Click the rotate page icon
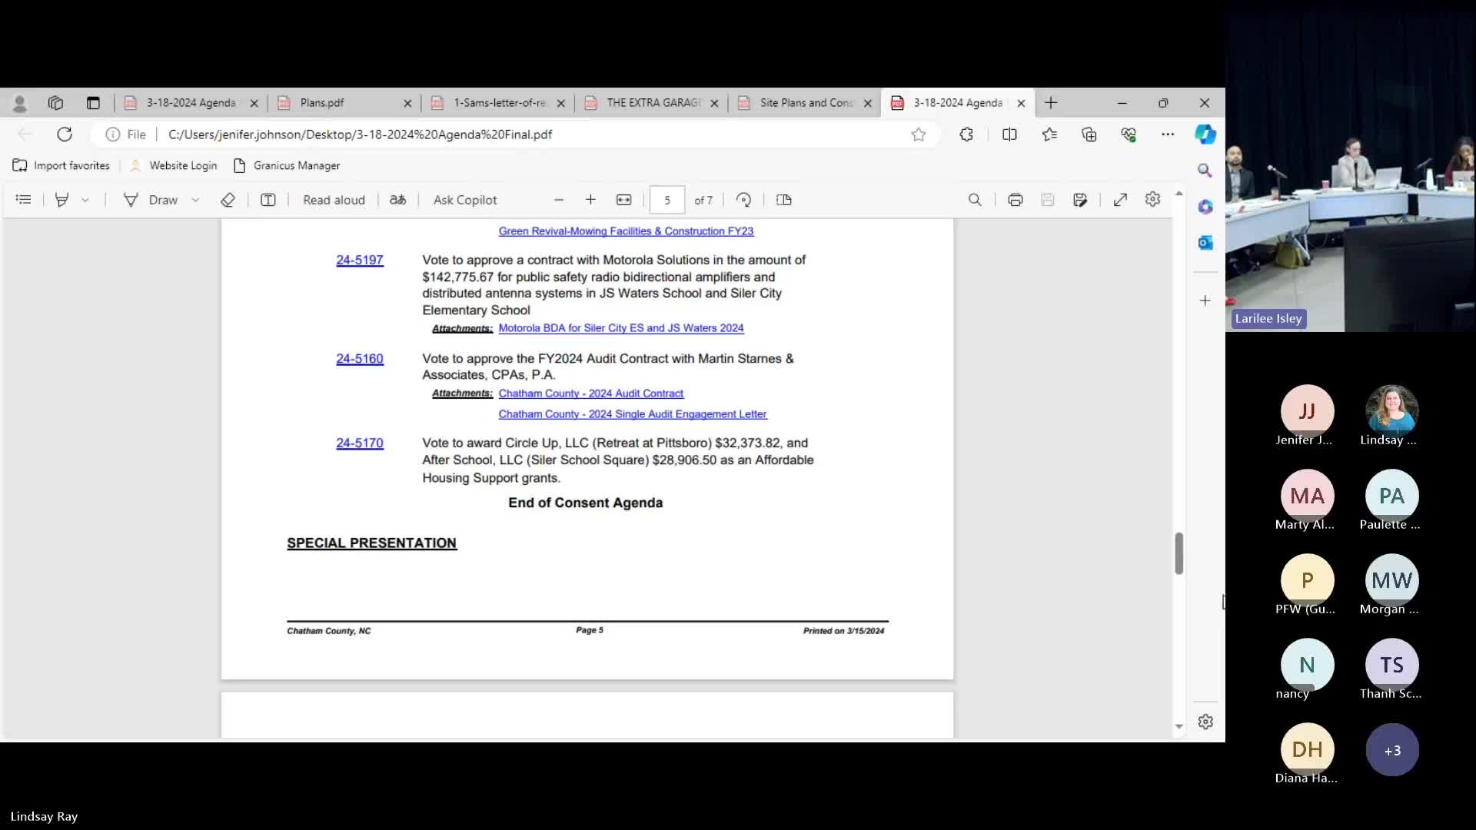This screenshot has height=830, width=1476. tap(743, 200)
